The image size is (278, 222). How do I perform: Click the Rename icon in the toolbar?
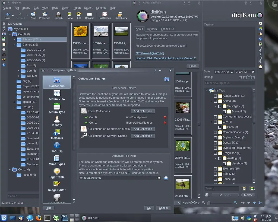pyautogui.click(x=90, y=15)
